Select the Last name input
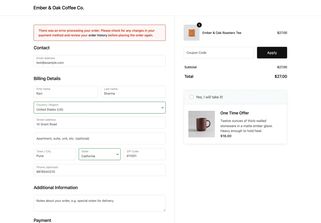 click(x=133, y=92)
